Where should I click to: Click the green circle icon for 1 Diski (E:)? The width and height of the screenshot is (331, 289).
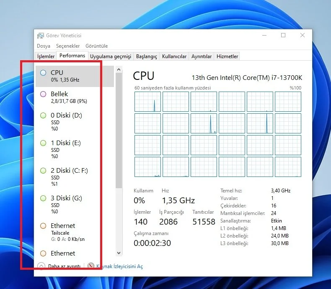click(x=43, y=143)
